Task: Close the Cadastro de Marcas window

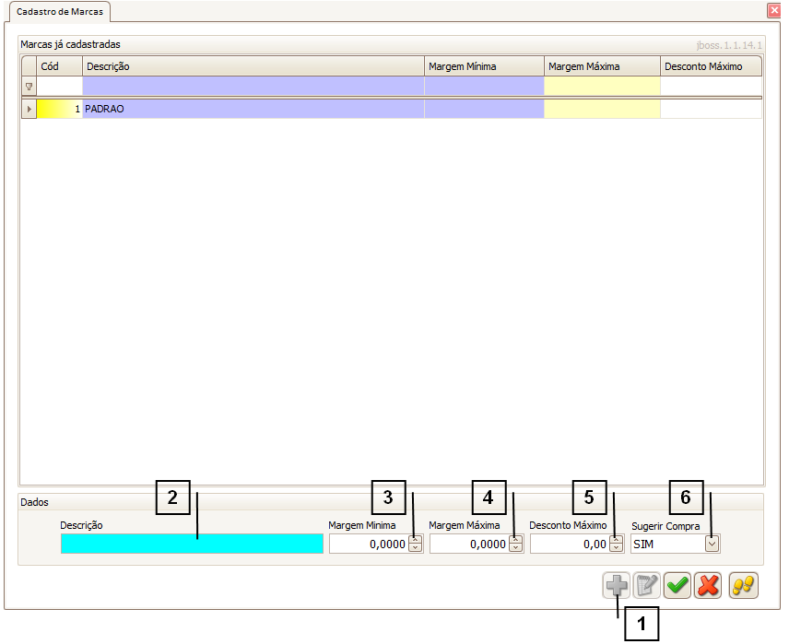Action: [x=773, y=11]
